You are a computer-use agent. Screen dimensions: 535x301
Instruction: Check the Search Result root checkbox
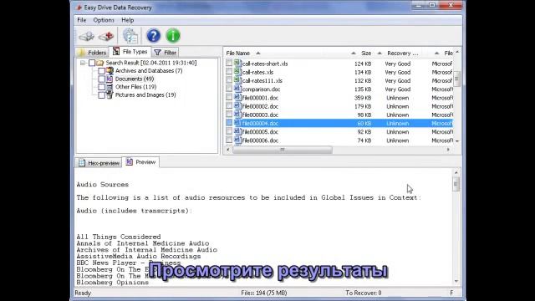coord(92,63)
